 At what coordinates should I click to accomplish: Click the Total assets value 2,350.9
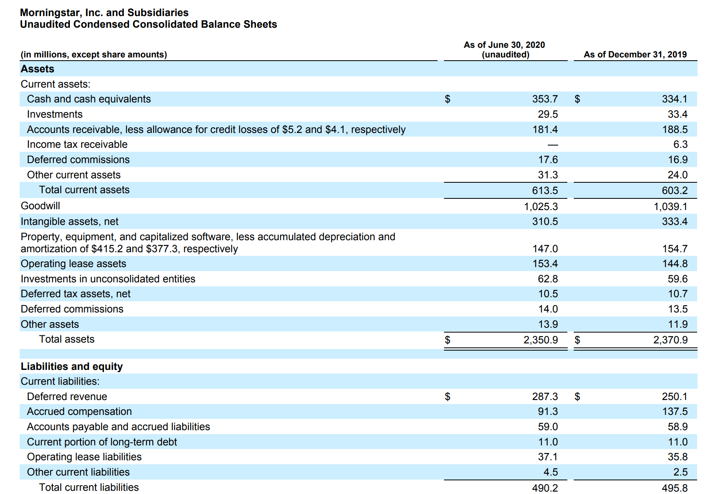(x=540, y=340)
